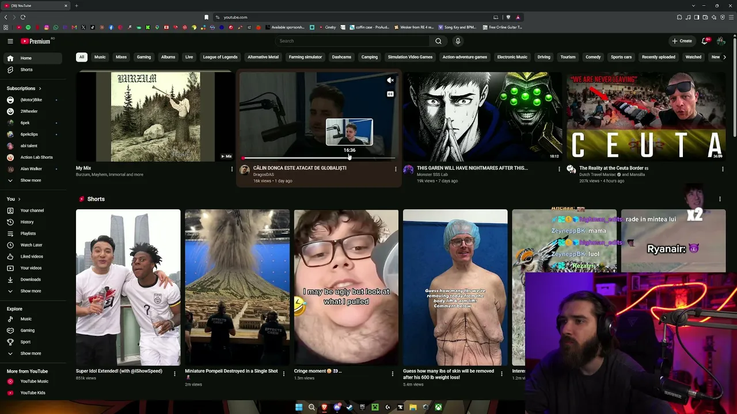The width and height of the screenshot is (737, 414).
Task: Select the Gaming filter chip
Action: [x=144, y=57]
